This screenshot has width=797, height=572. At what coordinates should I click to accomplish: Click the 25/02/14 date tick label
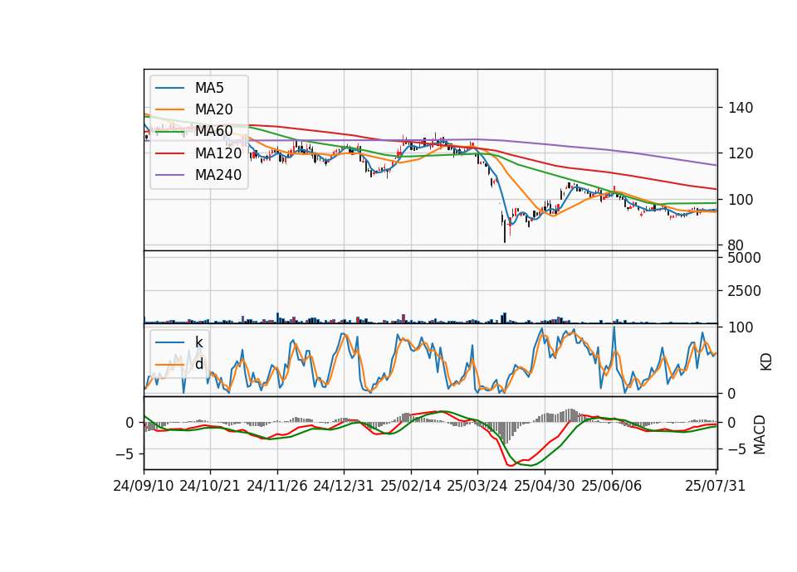[x=411, y=486]
